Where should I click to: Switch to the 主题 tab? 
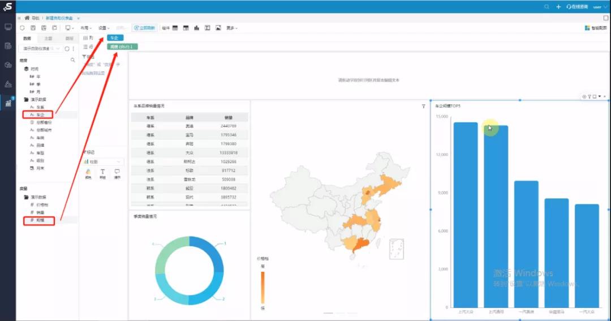click(48, 38)
